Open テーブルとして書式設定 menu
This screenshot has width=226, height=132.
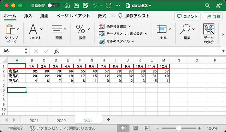[x=123, y=34]
